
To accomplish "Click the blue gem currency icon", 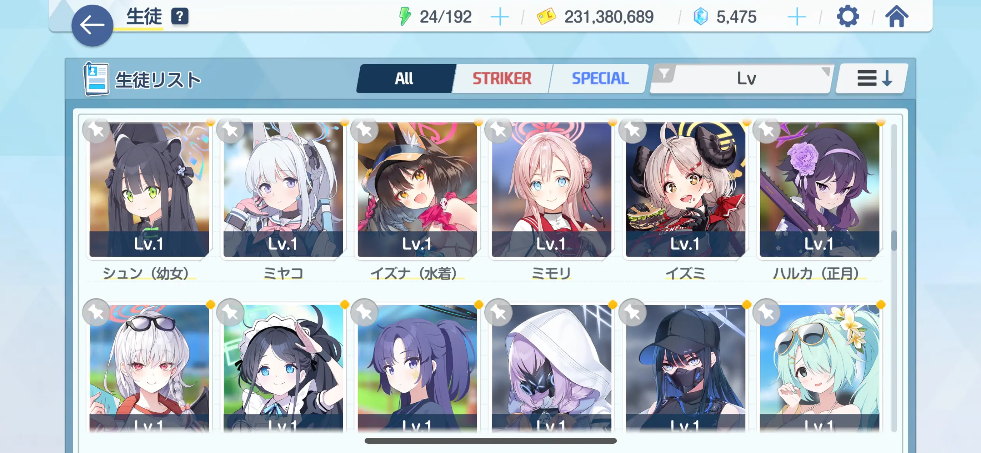I will [x=700, y=17].
